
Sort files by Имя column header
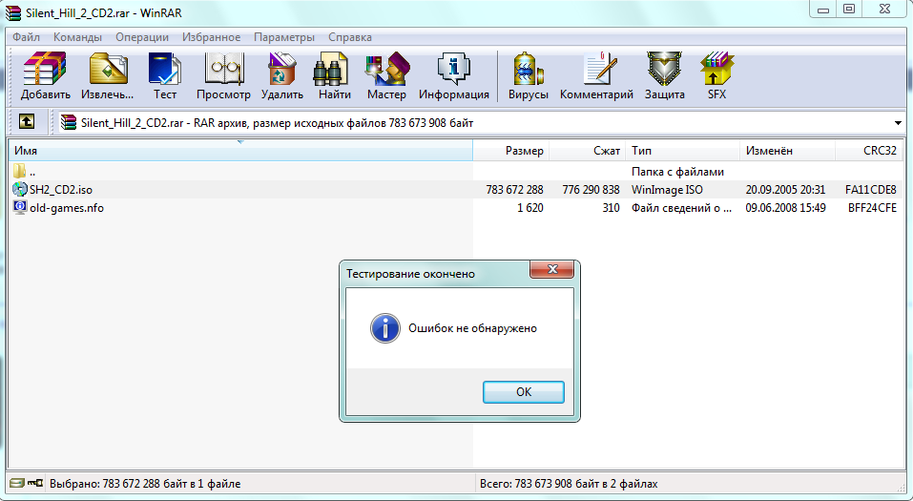tap(240, 151)
